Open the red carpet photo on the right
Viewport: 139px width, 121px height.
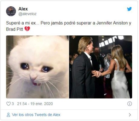(101, 67)
